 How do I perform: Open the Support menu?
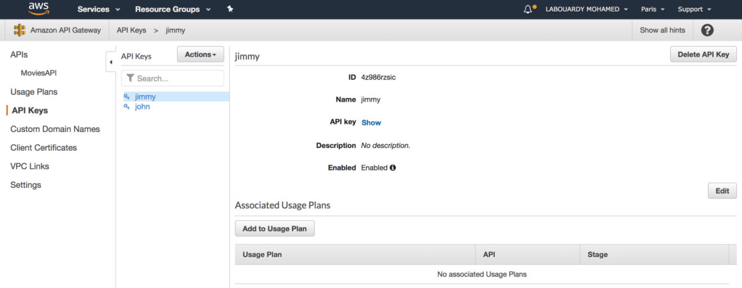[694, 9]
